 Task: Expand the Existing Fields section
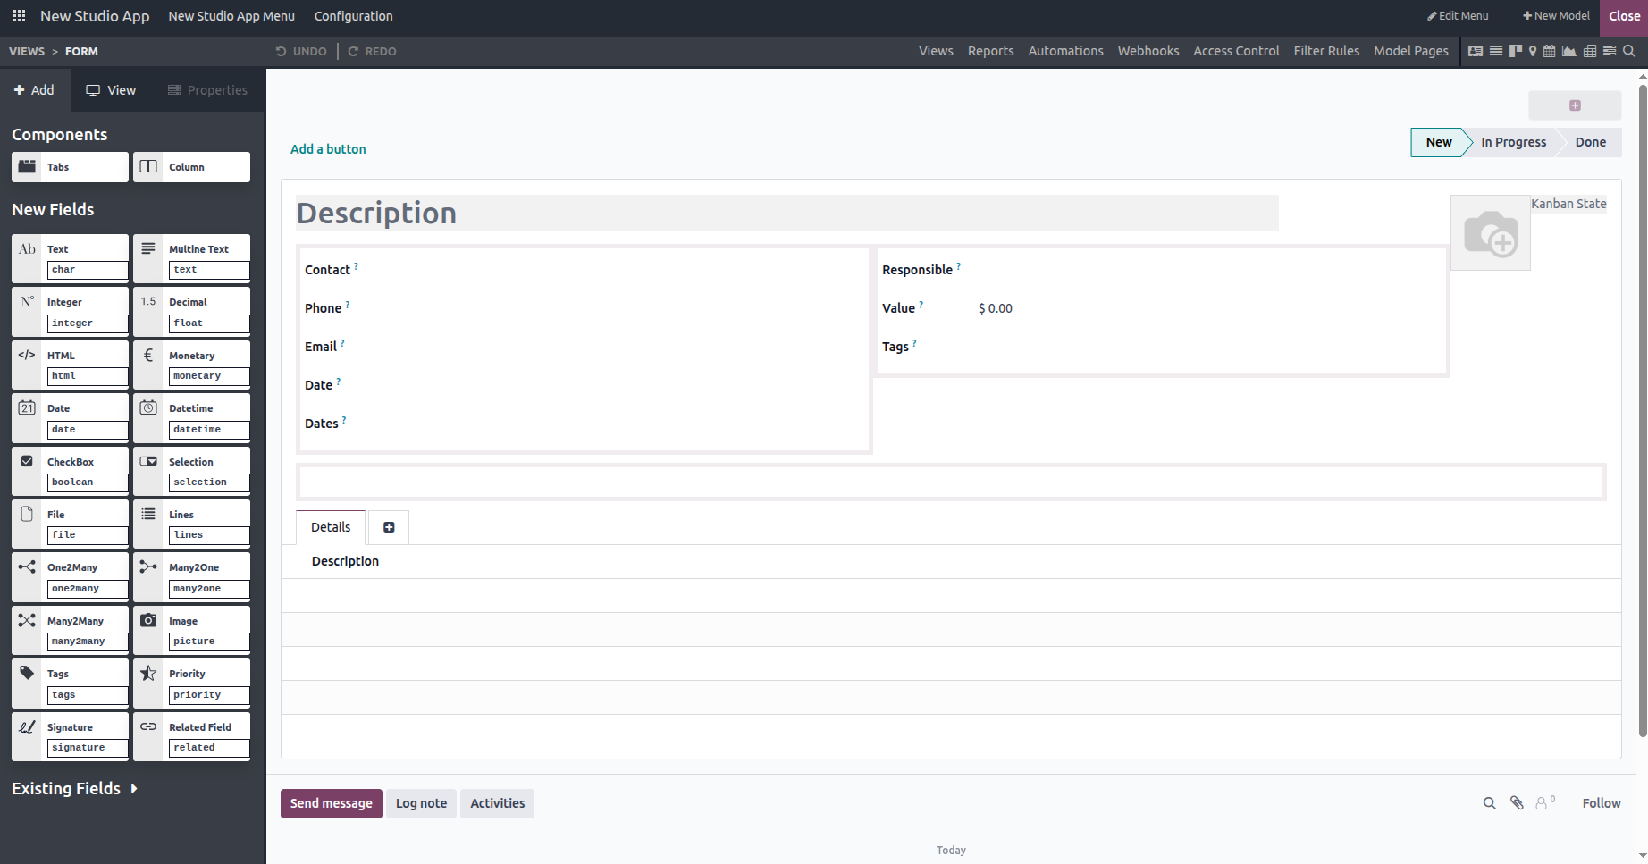click(x=75, y=788)
